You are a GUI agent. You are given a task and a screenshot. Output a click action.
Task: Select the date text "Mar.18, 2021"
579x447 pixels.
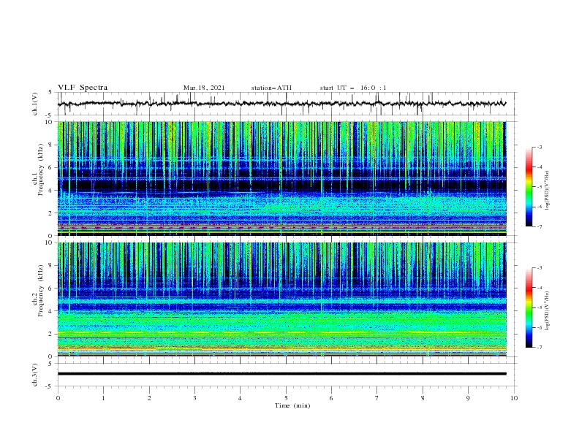[x=204, y=88]
